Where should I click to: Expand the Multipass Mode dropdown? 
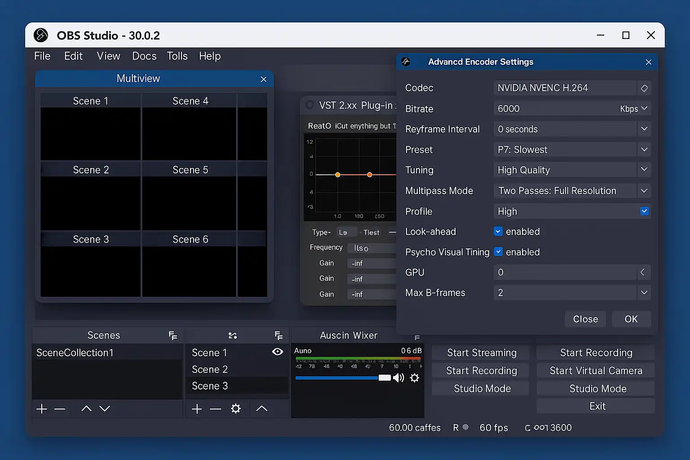644,190
